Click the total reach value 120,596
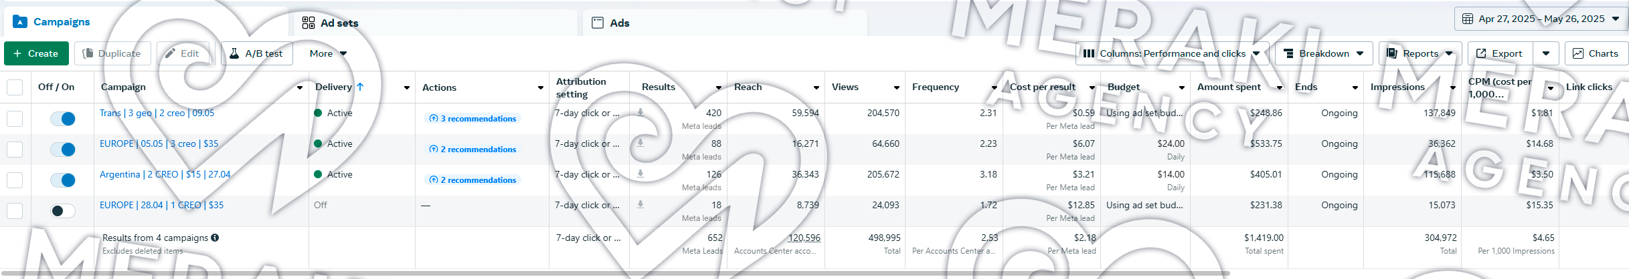 (804, 238)
